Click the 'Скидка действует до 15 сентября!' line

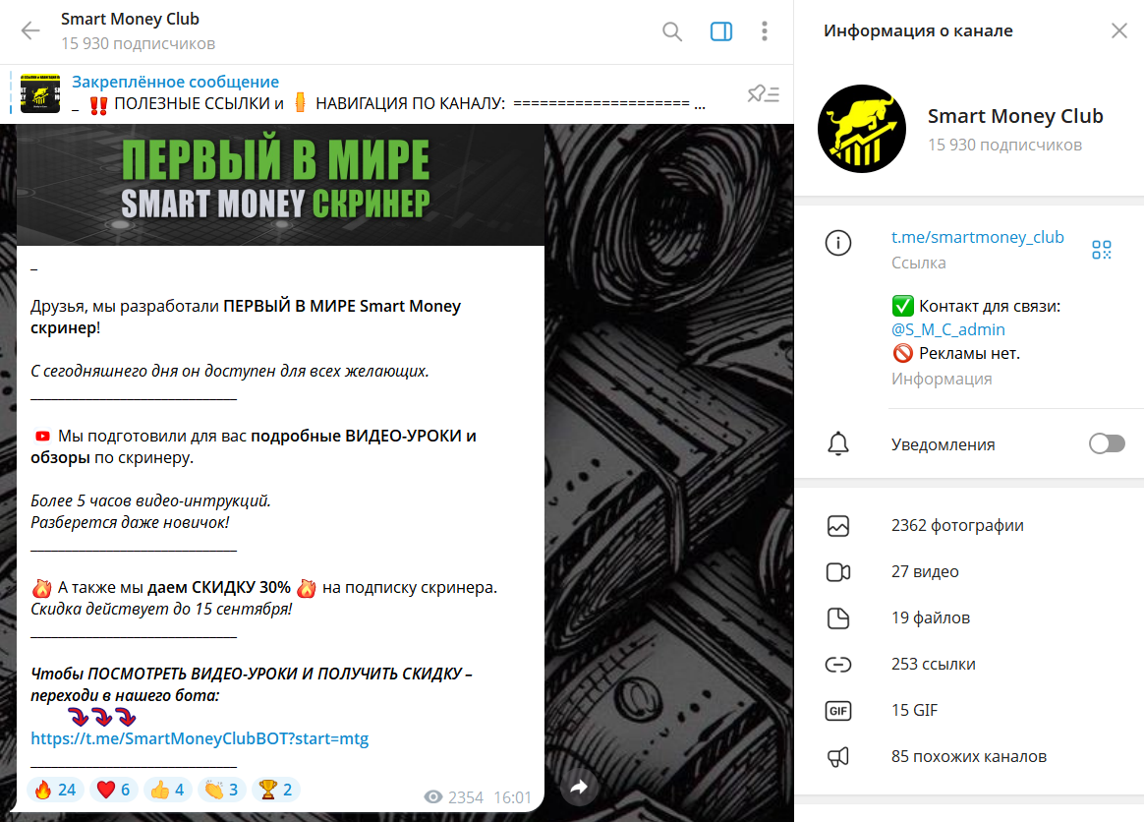pos(161,609)
